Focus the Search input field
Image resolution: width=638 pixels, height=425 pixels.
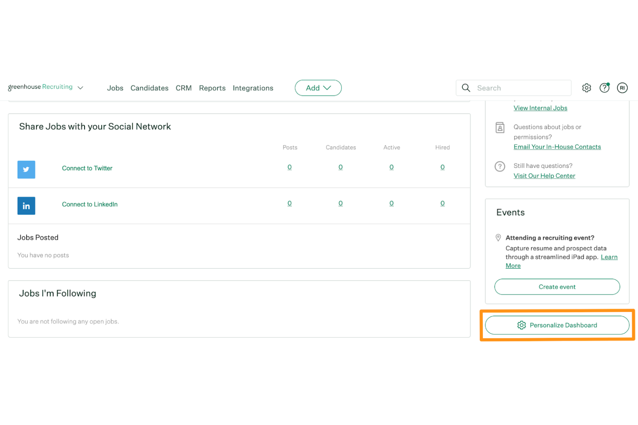tap(513, 88)
